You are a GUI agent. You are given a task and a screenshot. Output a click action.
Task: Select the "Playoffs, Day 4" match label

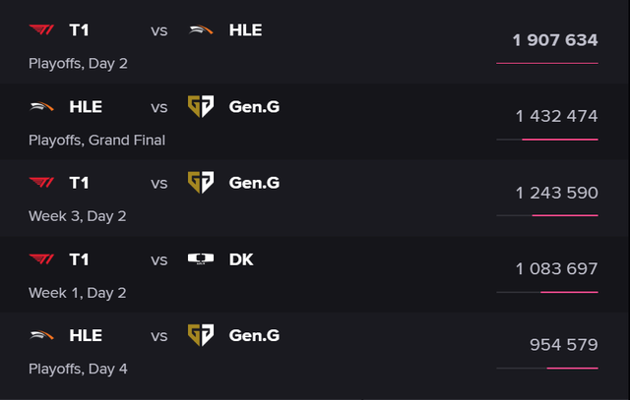(x=79, y=370)
